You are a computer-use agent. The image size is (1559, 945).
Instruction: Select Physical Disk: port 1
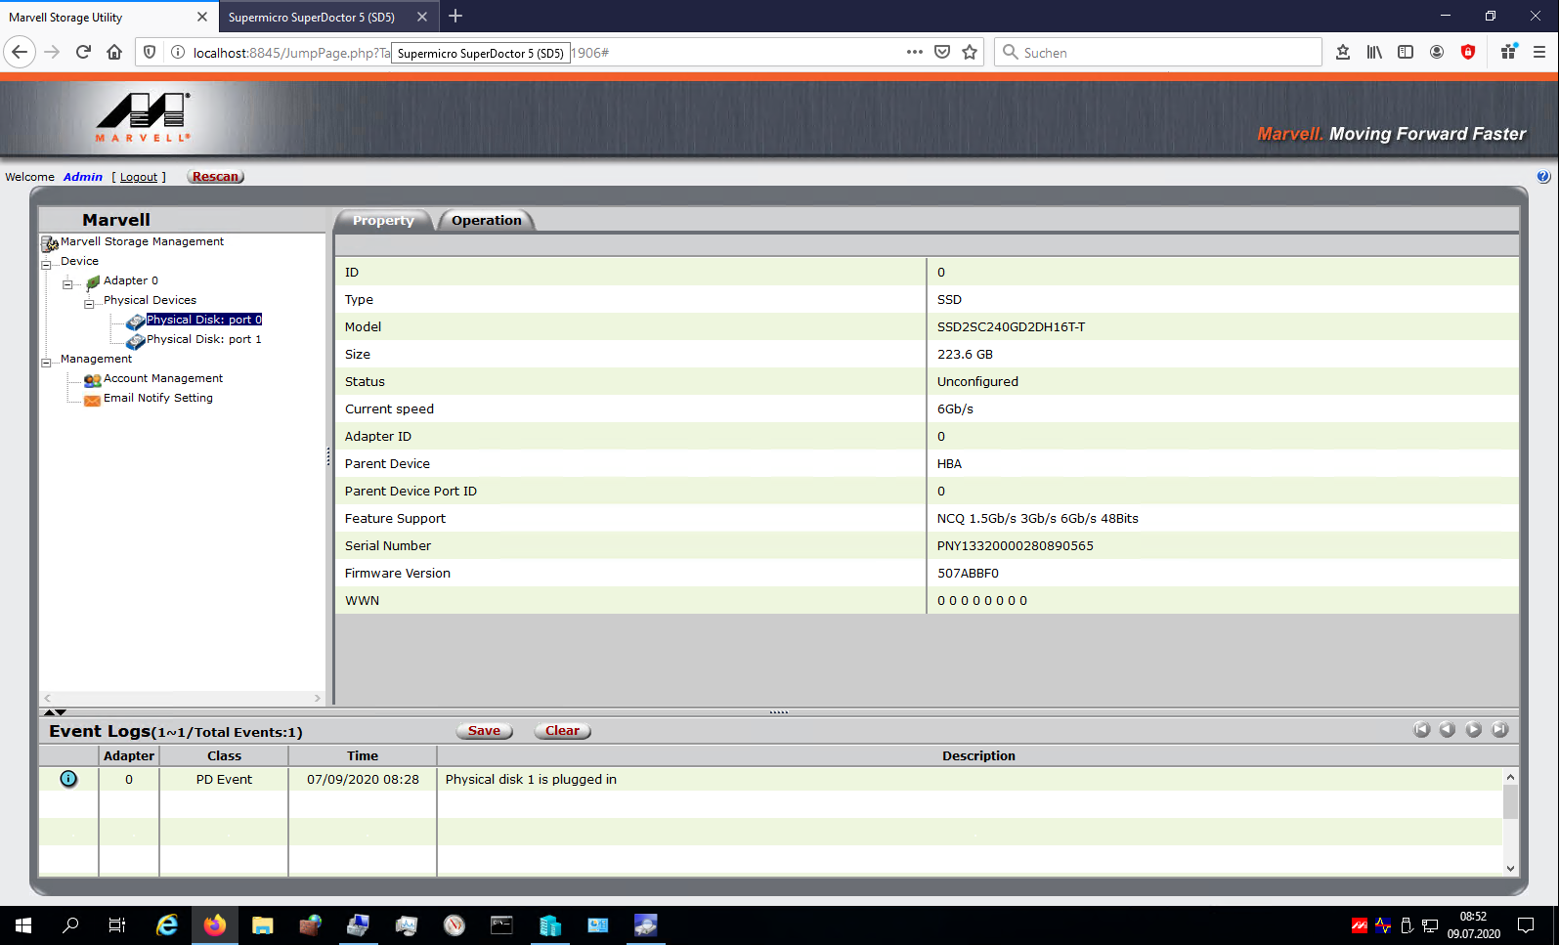coord(203,339)
